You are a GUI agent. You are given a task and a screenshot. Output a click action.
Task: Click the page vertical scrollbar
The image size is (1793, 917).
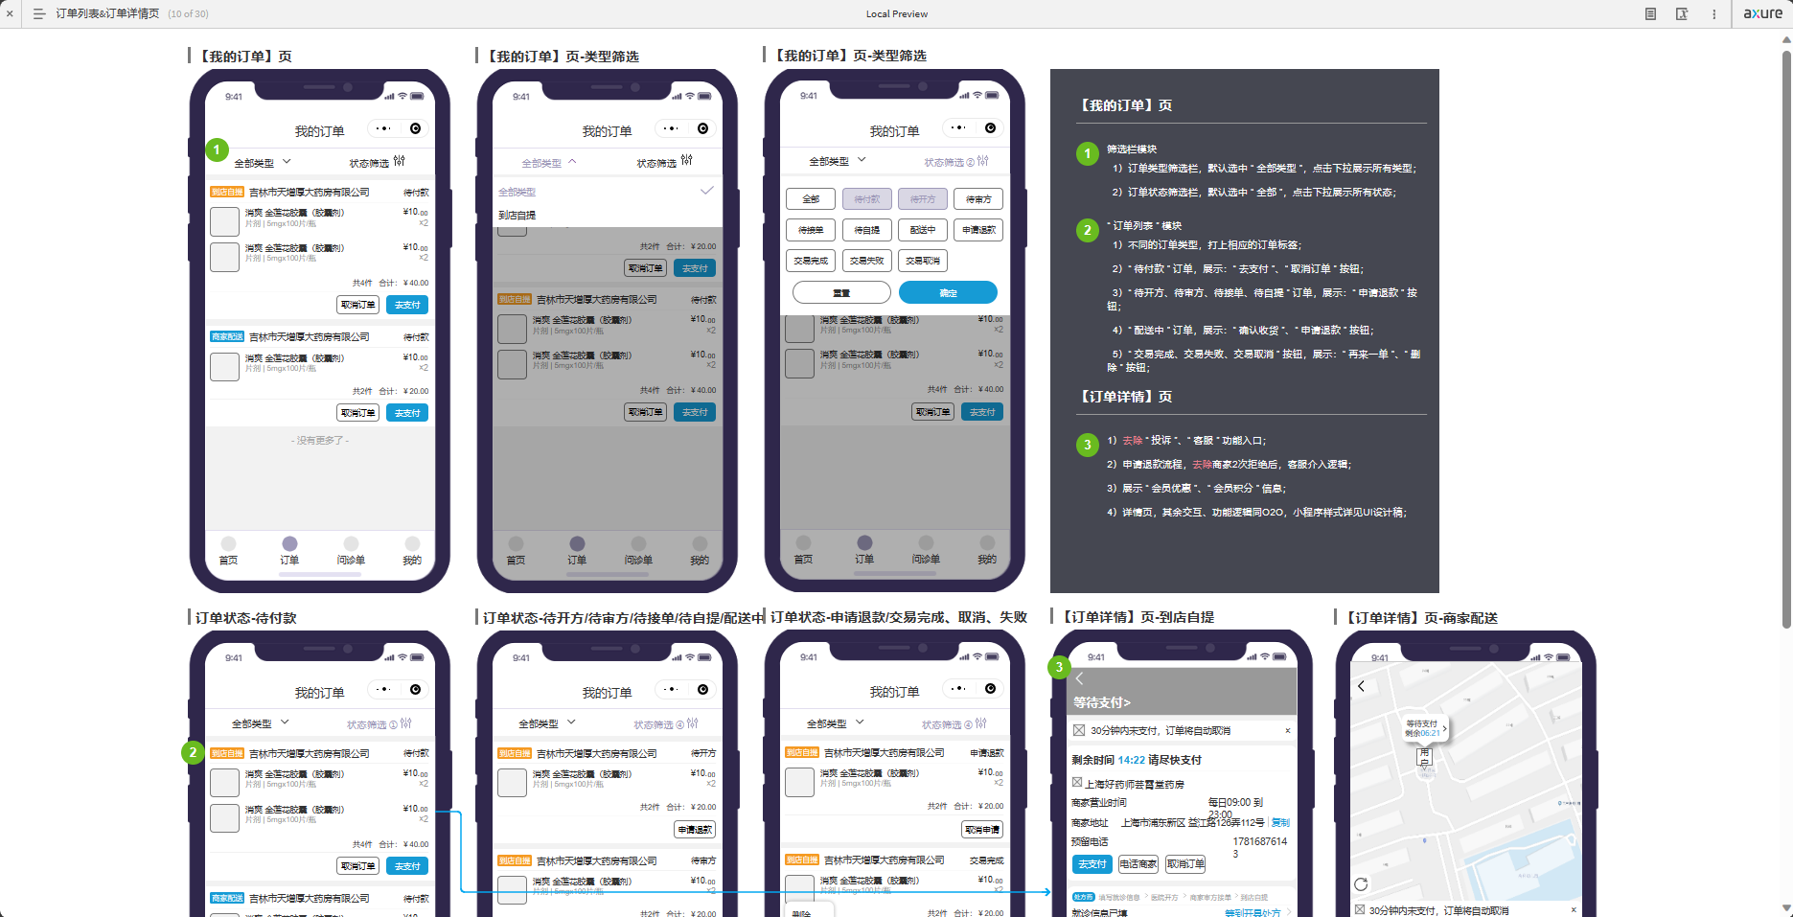click(1786, 340)
